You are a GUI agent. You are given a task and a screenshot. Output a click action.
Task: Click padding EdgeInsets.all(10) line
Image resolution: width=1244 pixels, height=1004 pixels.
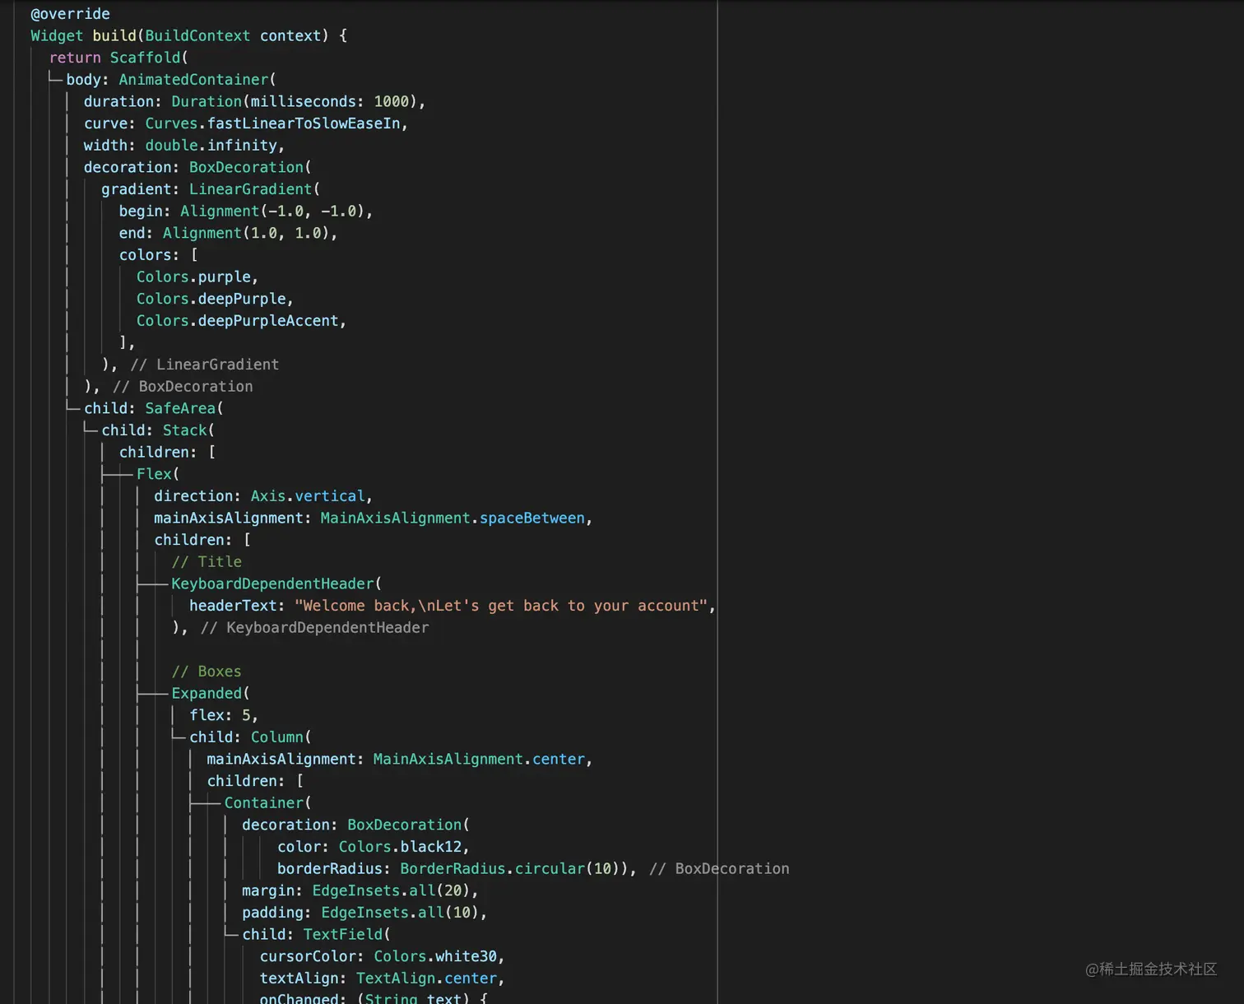click(x=364, y=913)
